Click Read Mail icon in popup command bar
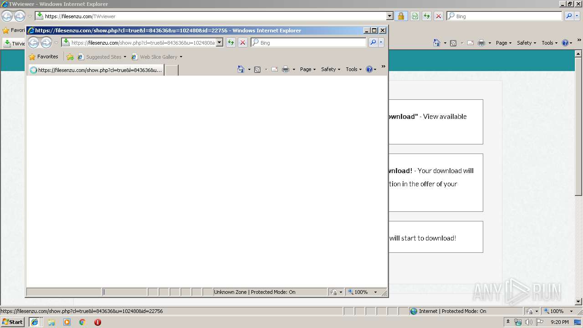The height and width of the screenshot is (328, 583). pyautogui.click(x=275, y=69)
